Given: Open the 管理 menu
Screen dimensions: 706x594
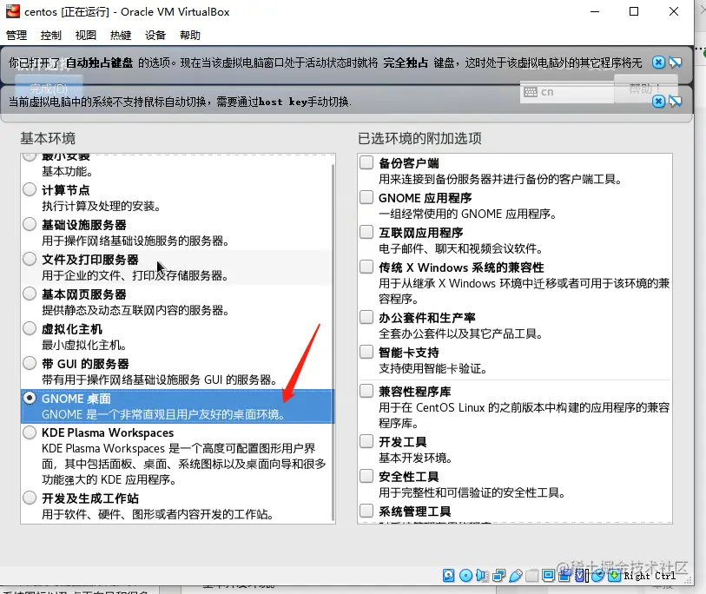Looking at the screenshot, I should click(16, 35).
